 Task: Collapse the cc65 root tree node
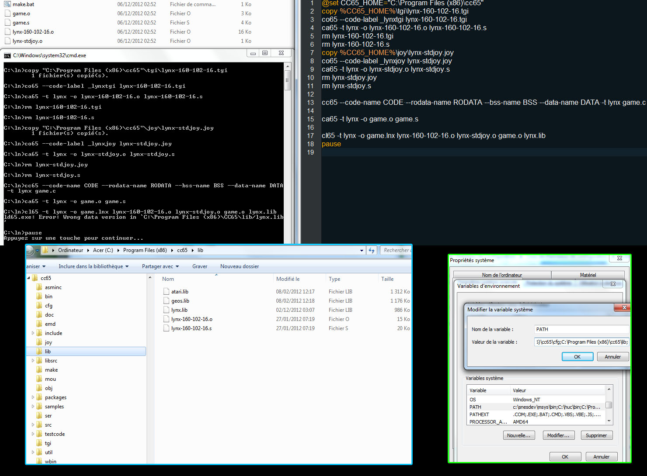(29, 278)
